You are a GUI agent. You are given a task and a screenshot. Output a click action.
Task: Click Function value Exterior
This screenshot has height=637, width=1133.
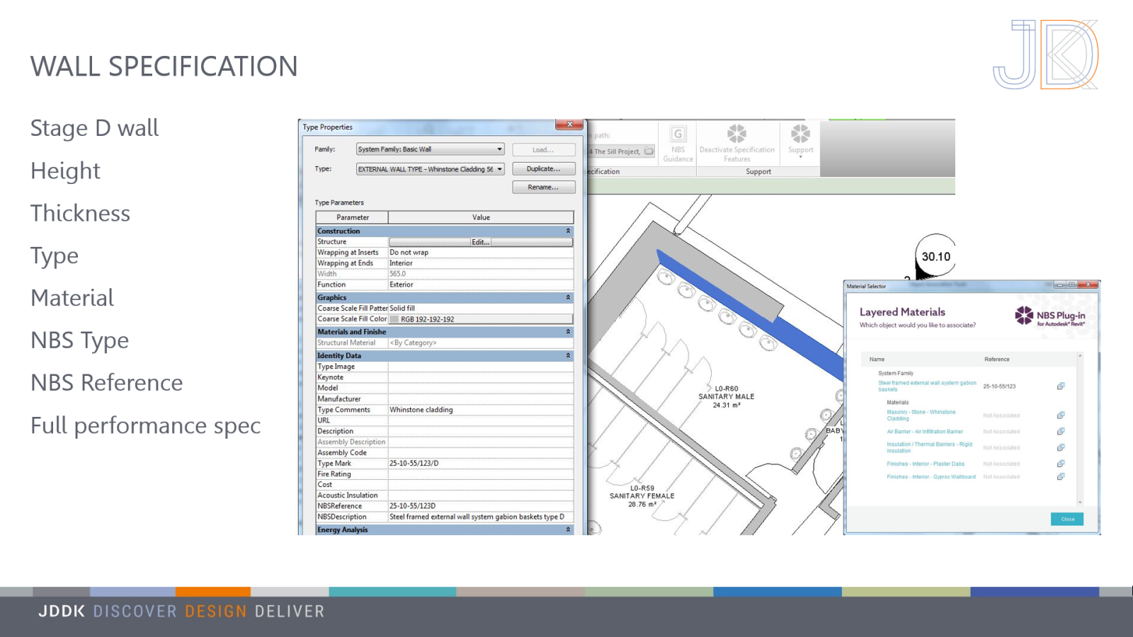481,285
